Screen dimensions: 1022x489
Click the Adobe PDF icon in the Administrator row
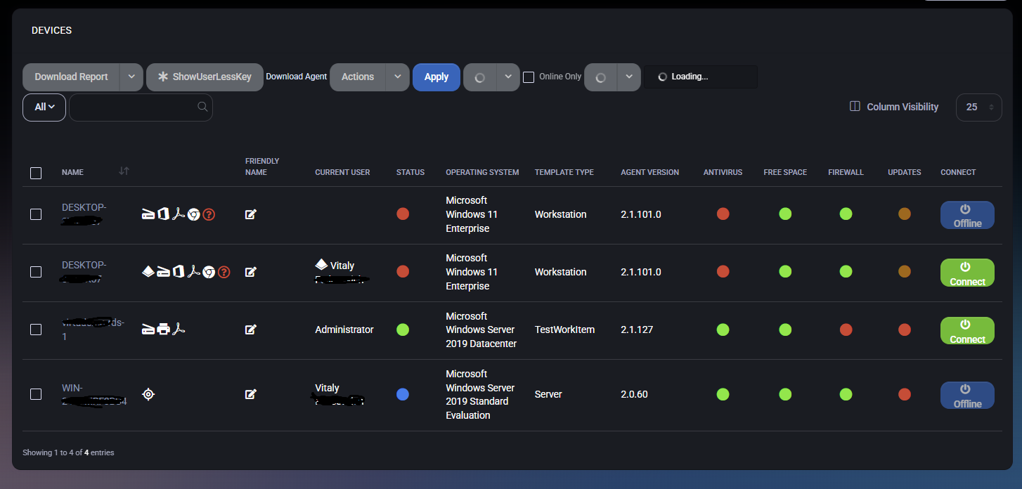[x=179, y=329]
